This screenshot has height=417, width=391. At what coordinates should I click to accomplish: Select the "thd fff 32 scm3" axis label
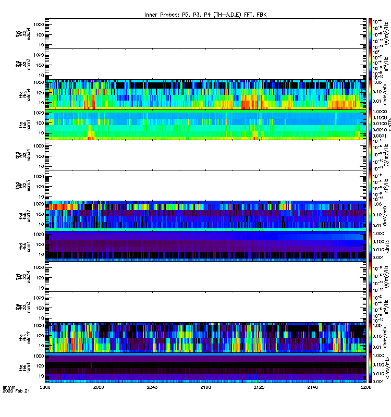(x=23, y=186)
